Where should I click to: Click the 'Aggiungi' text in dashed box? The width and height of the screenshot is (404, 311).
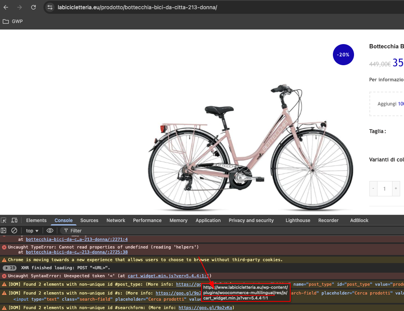coord(387,104)
